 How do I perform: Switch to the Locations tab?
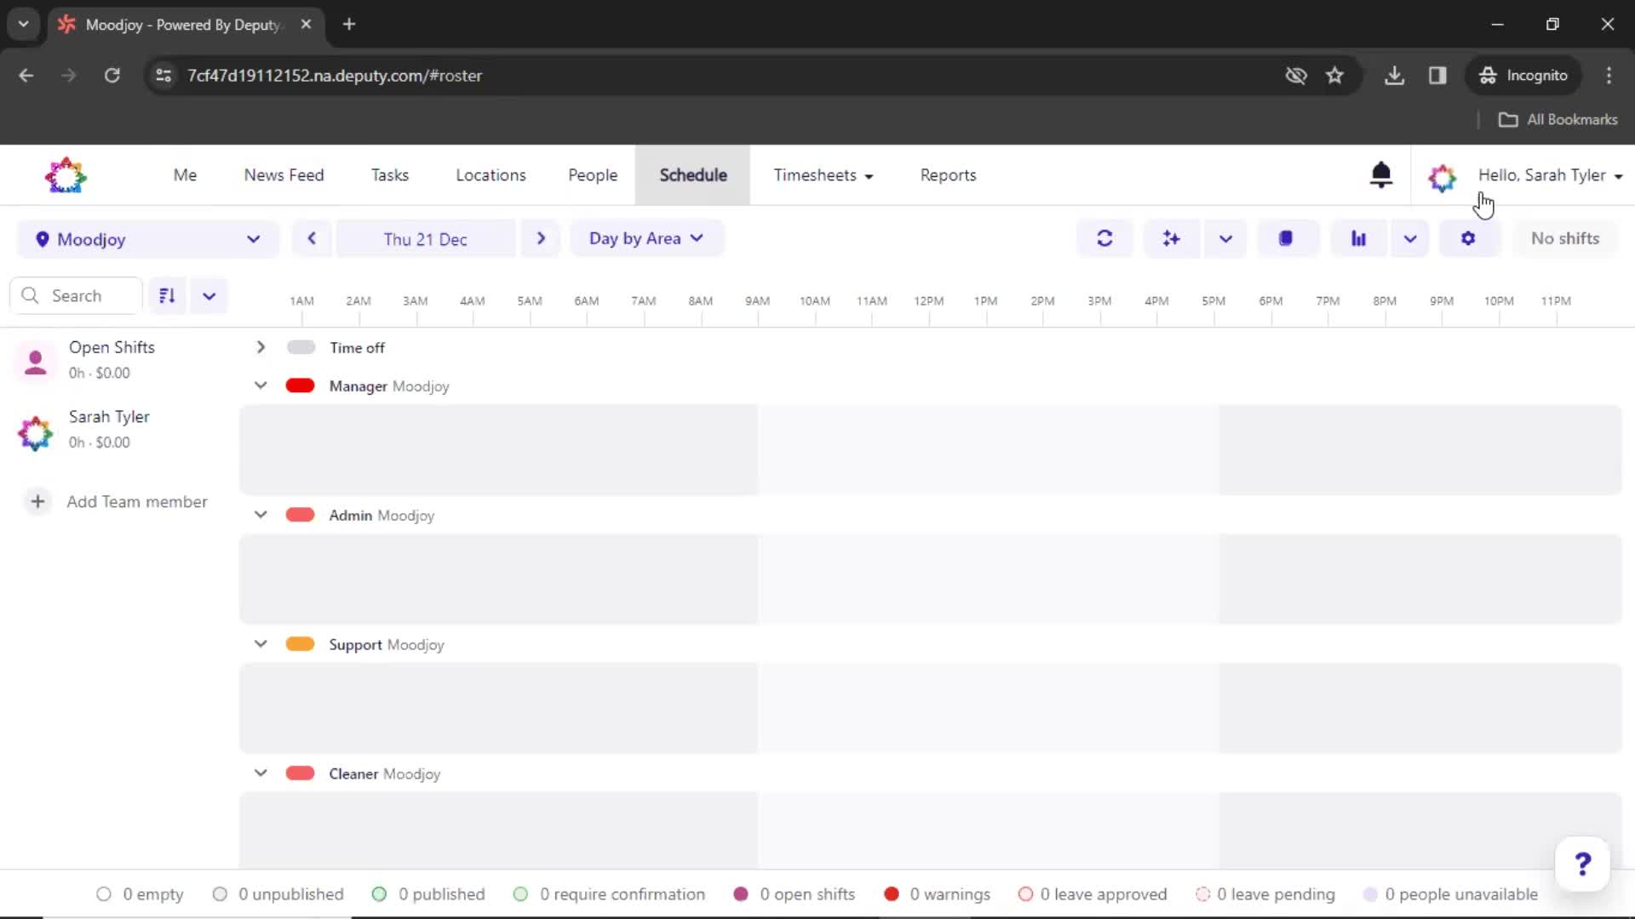click(x=490, y=175)
